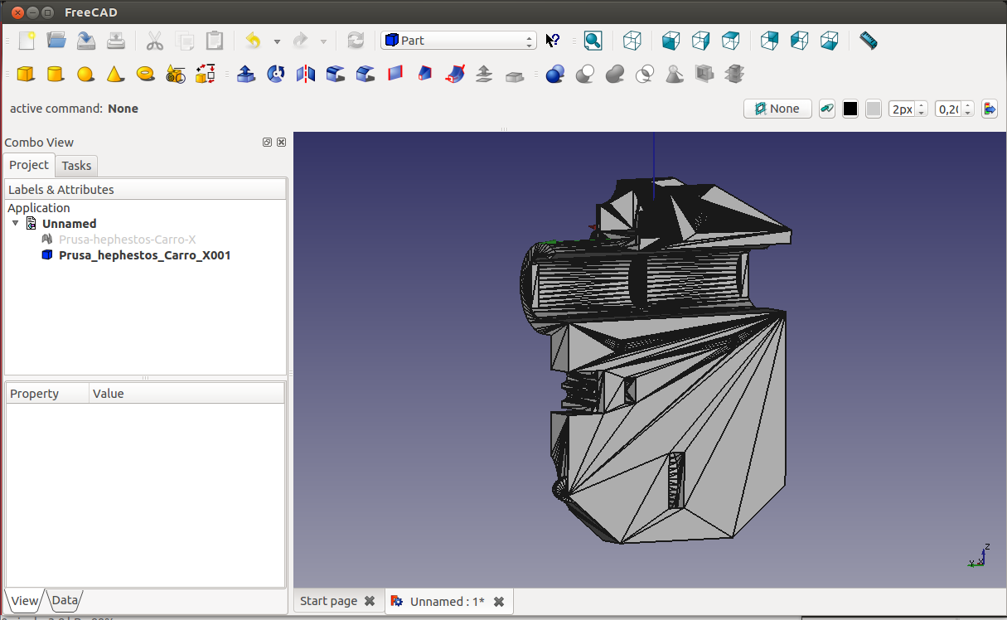
Task: Switch to the Tasks tab
Action: coord(76,166)
